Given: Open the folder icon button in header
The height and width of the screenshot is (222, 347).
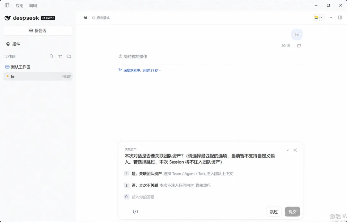Looking at the screenshot, I should pos(316,17).
